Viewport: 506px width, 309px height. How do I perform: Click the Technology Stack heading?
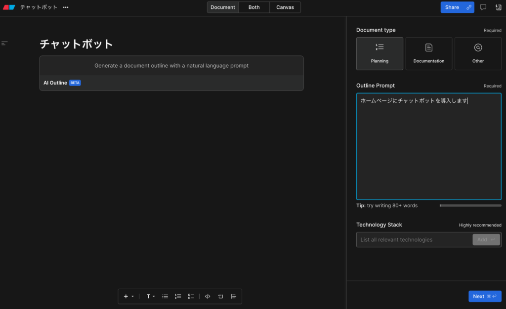(x=379, y=225)
